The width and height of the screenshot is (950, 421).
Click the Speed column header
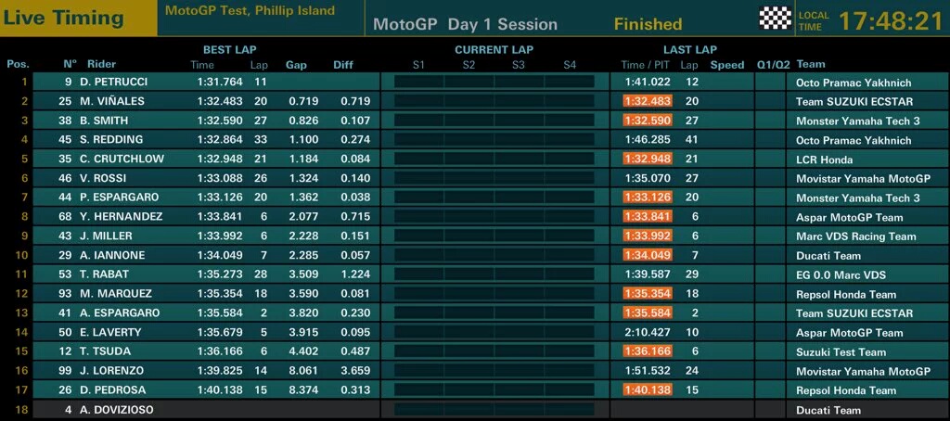(x=727, y=65)
